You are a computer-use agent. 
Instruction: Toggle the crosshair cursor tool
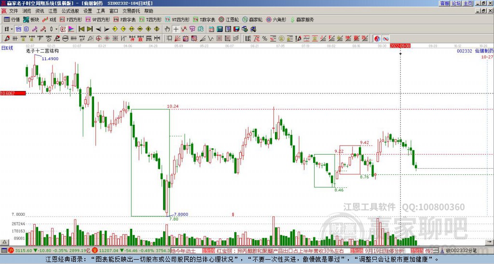point(176,29)
